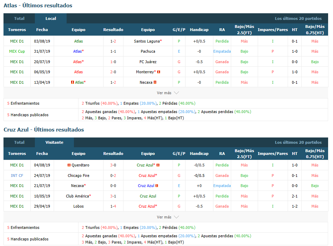Viewport: 333px width, 246px height.
Task: Open the Querétaro team link
Action: (x=80, y=165)
